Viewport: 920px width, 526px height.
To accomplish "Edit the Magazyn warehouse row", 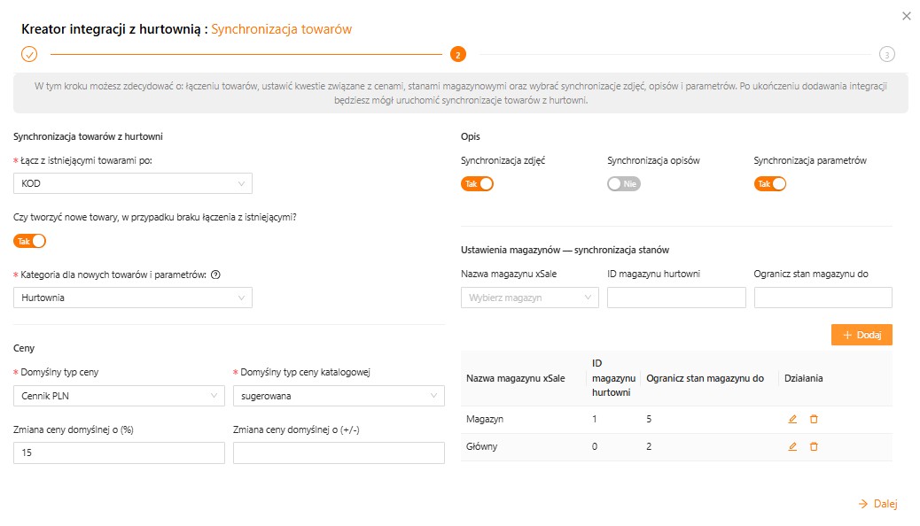I will [x=792, y=419].
